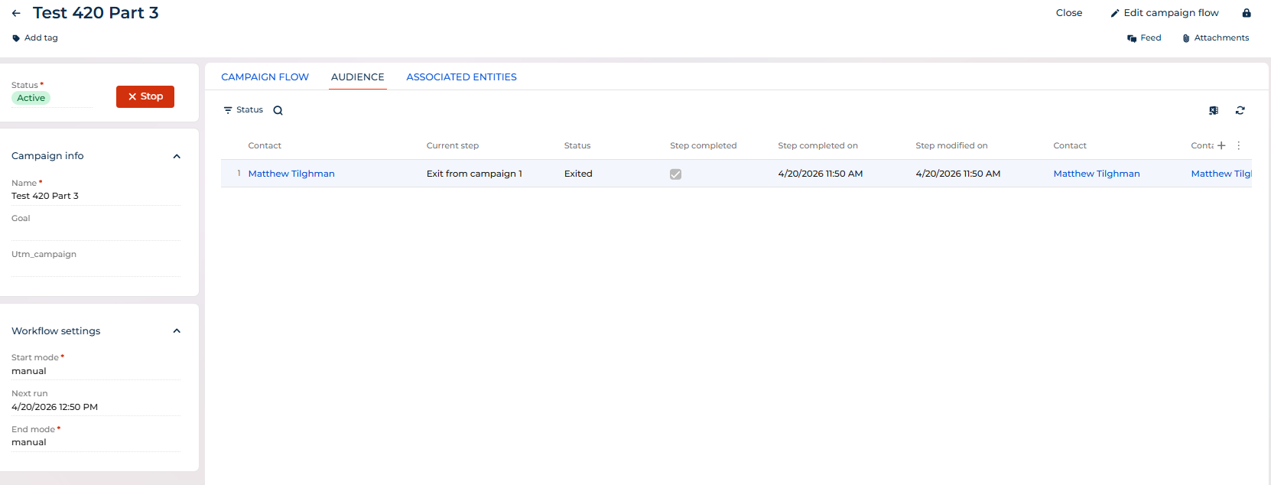The height and width of the screenshot is (485, 1271).
Task: Switch to the Campaign Flow tab
Action: [265, 77]
